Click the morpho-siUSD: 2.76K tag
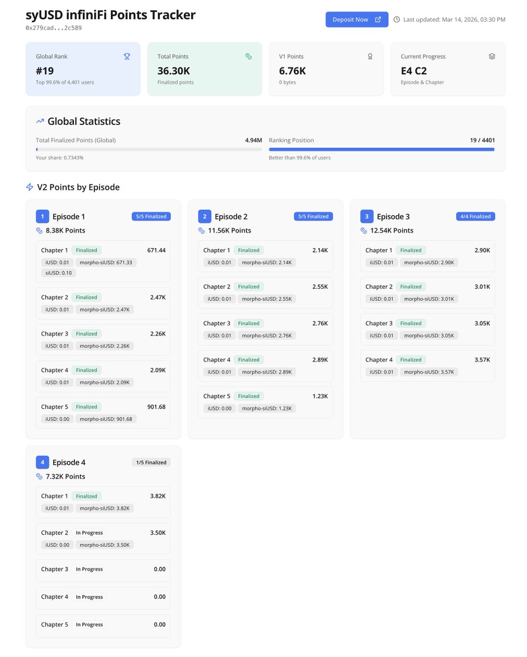This screenshot has height=657, width=527. click(x=267, y=335)
